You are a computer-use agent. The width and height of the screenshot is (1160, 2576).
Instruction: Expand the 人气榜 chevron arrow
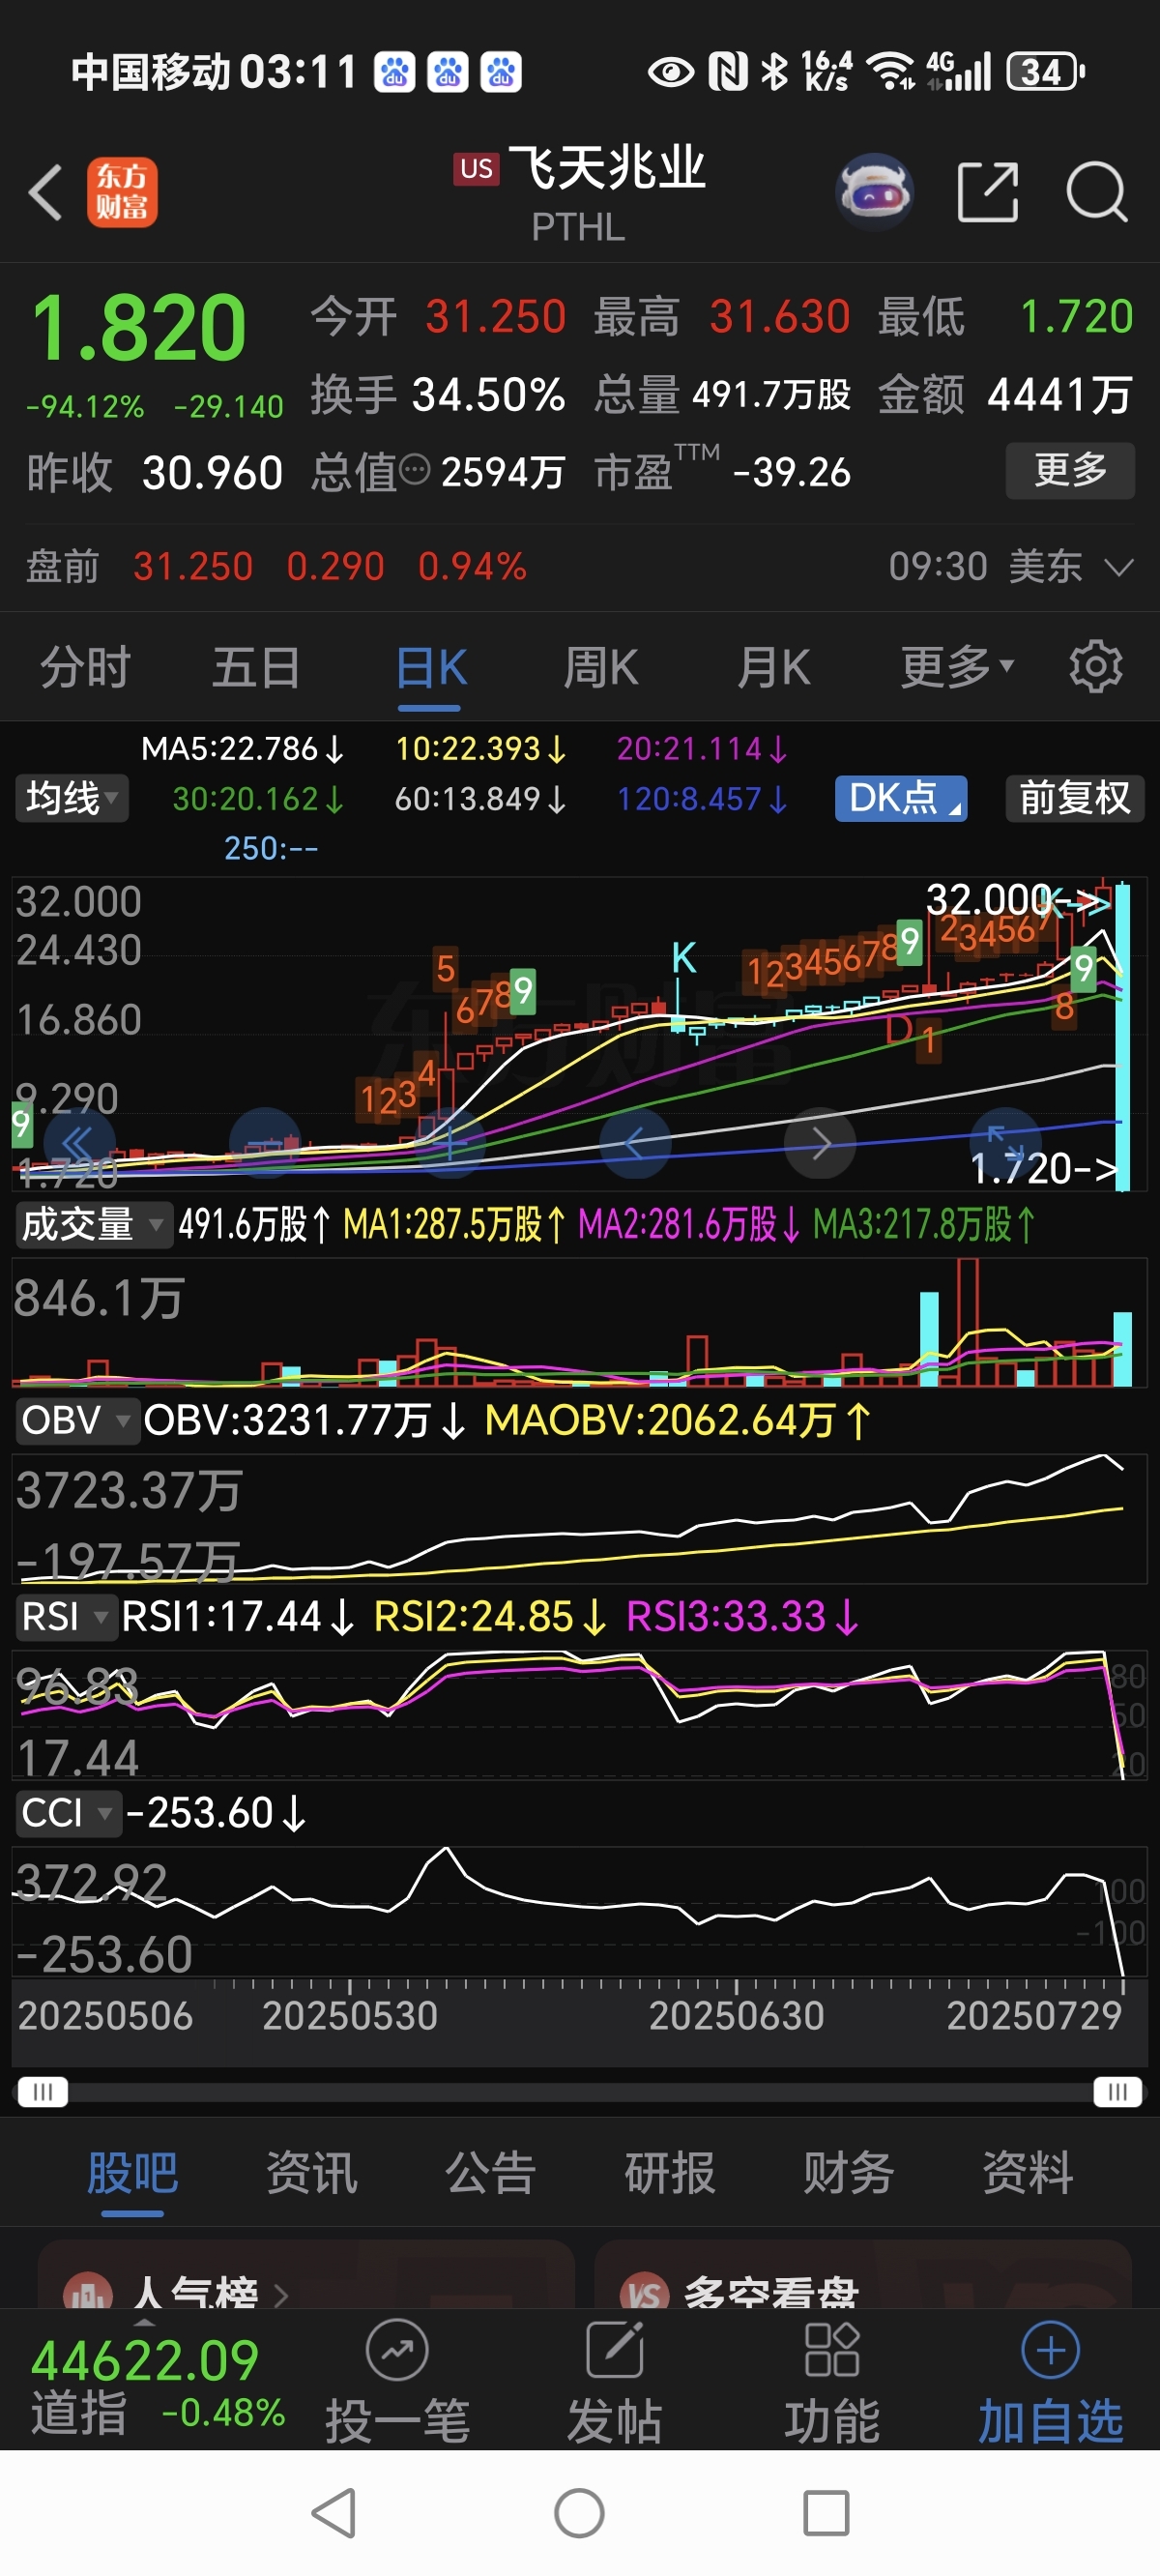pyautogui.click(x=281, y=2294)
